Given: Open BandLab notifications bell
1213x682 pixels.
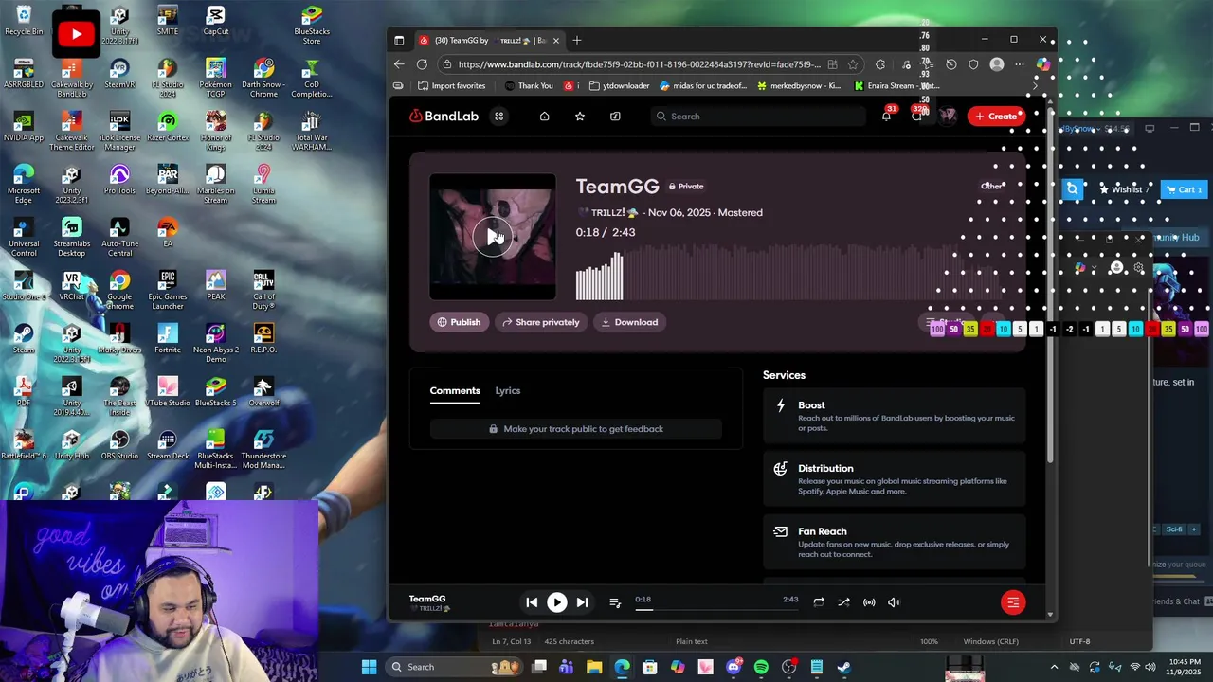Looking at the screenshot, I should [x=886, y=116].
